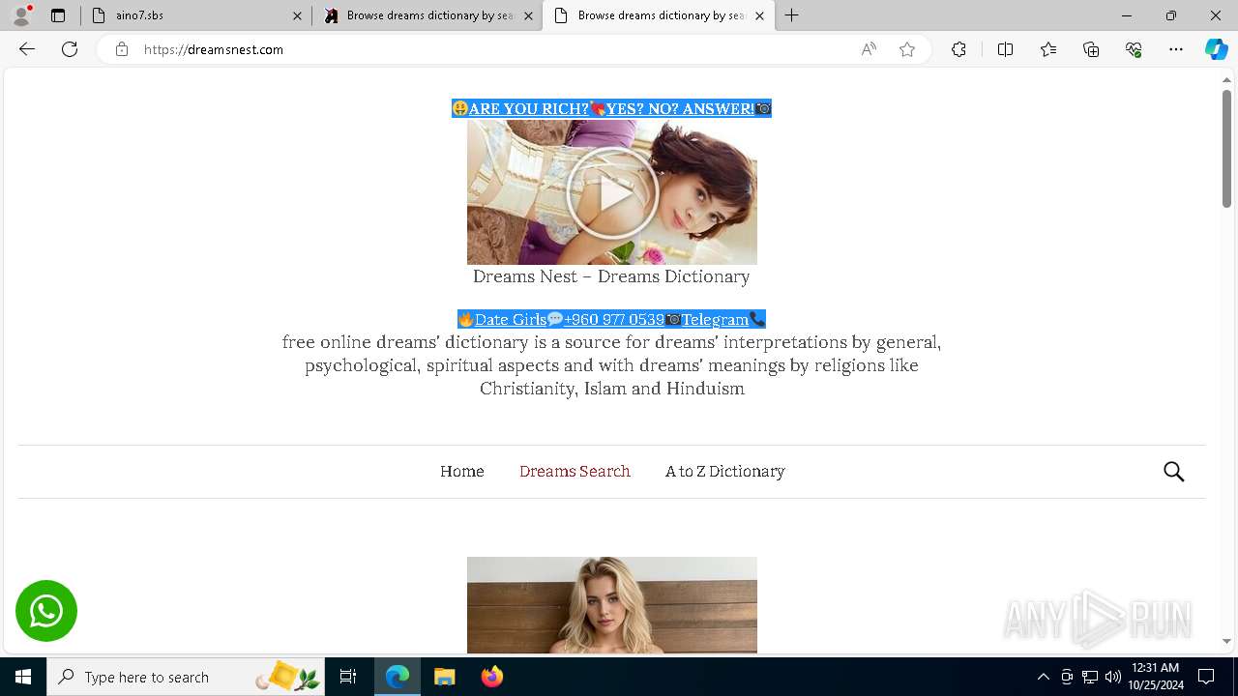Click the ARE YOU RICH? ad link
The image size is (1238, 696).
click(611, 108)
